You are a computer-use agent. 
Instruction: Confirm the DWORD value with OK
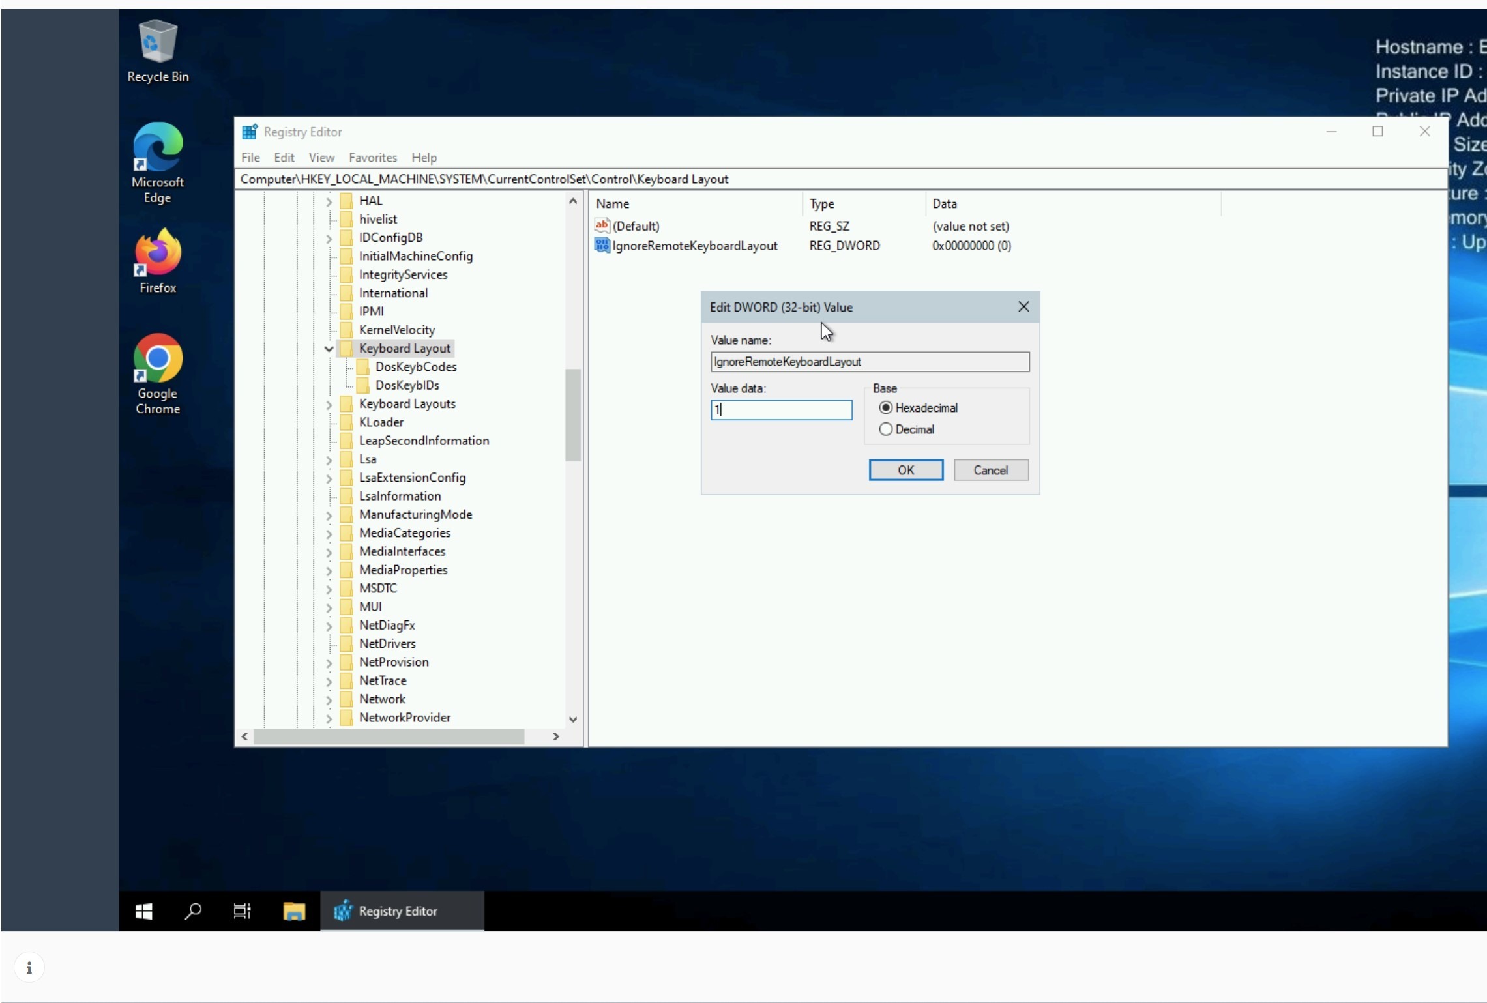905,470
